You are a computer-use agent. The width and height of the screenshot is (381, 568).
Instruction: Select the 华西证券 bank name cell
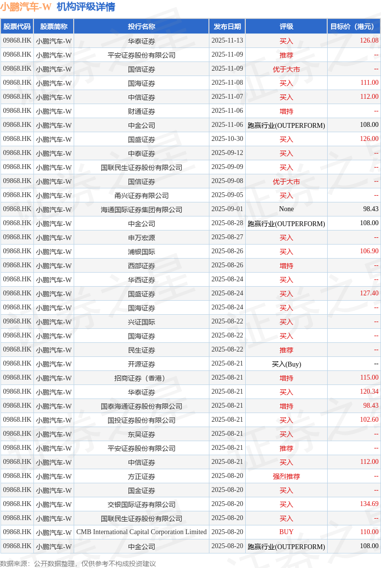coord(142,279)
